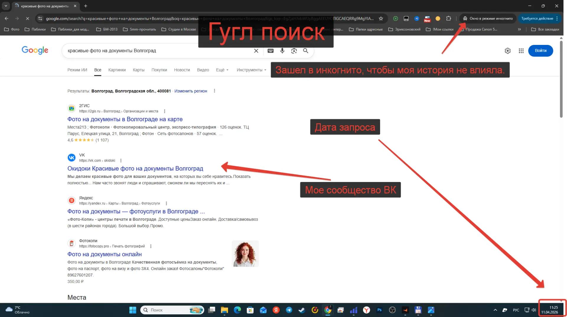The height and width of the screenshot is (317, 567).
Task: Switch the РУС keyboard language indicator
Action: pyautogui.click(x=516, y=310)
